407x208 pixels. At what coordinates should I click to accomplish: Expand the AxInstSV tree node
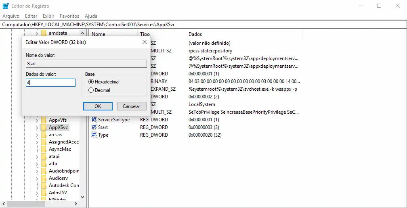click(37, 193)
